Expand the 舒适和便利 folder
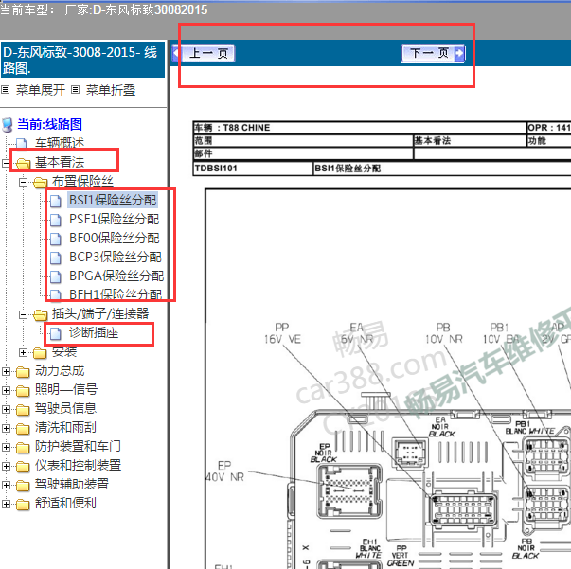The width and height of the screenshot is (571, 569). (6, 504)
